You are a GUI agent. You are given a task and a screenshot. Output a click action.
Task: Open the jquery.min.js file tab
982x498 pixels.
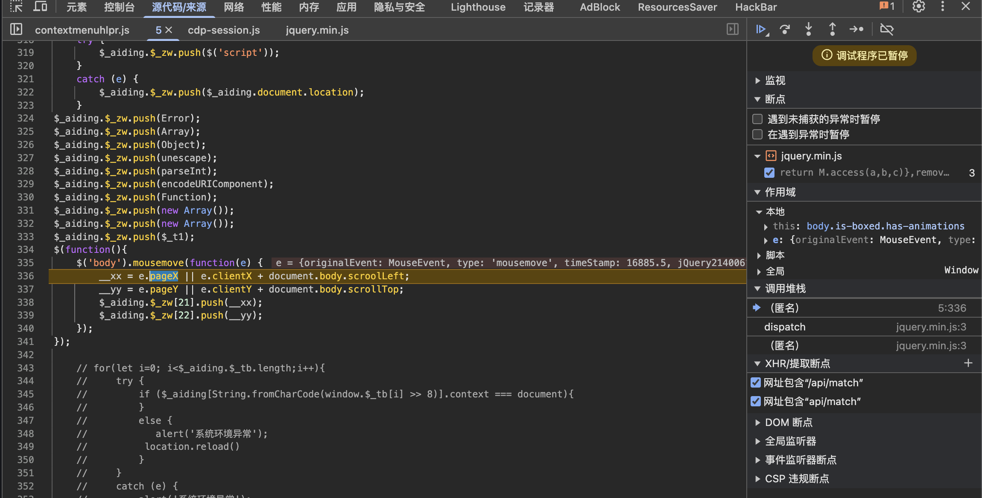coord(317,30)
